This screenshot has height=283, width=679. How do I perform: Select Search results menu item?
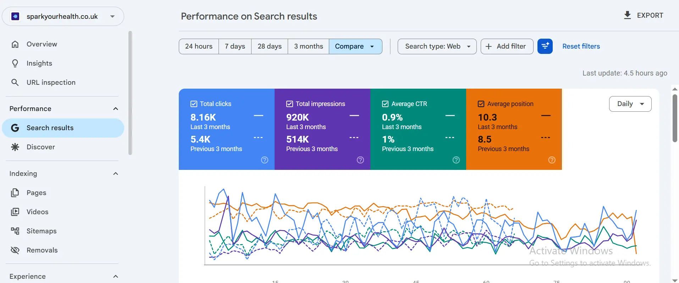click(x=63, y=128)
